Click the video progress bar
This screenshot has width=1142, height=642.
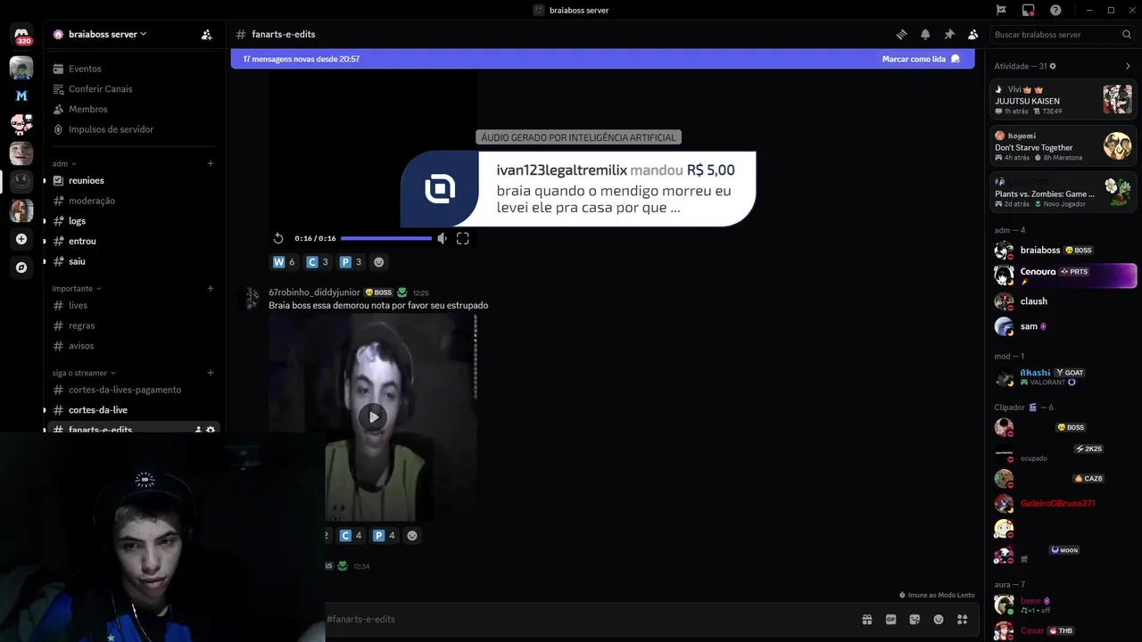click(x=386, y=238)
